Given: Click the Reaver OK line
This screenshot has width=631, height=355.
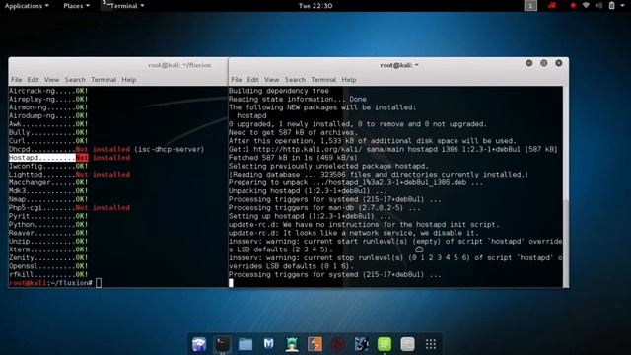Looking at the screenshot, I should tap(48, 233).
